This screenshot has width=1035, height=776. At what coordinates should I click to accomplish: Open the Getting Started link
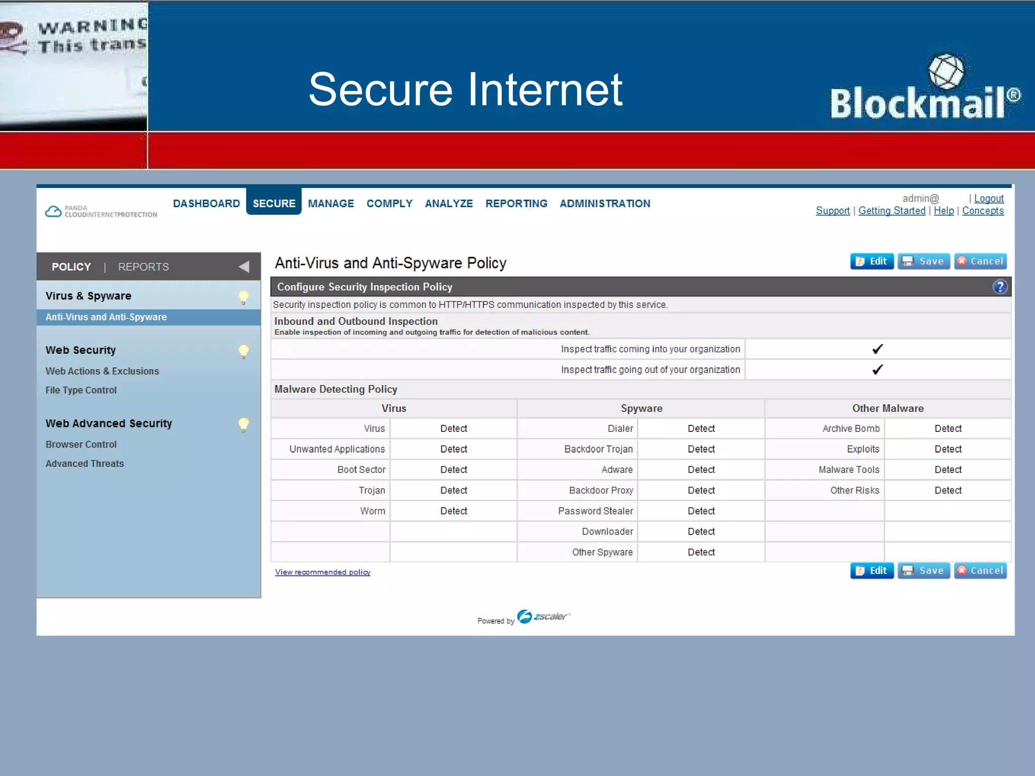[892, 211]
